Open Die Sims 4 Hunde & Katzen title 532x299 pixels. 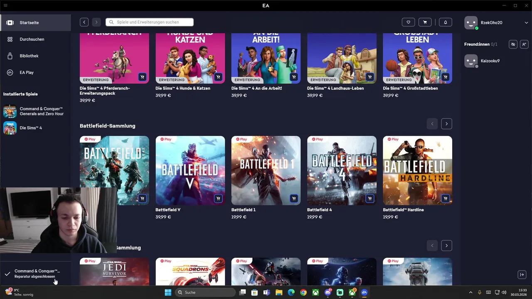click(183, 88)
